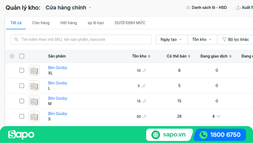Image resolution: width=253 pixels, height=143 pixels.
Task: Sort by Tồn kho column arrows
Action: click(149, 56)
